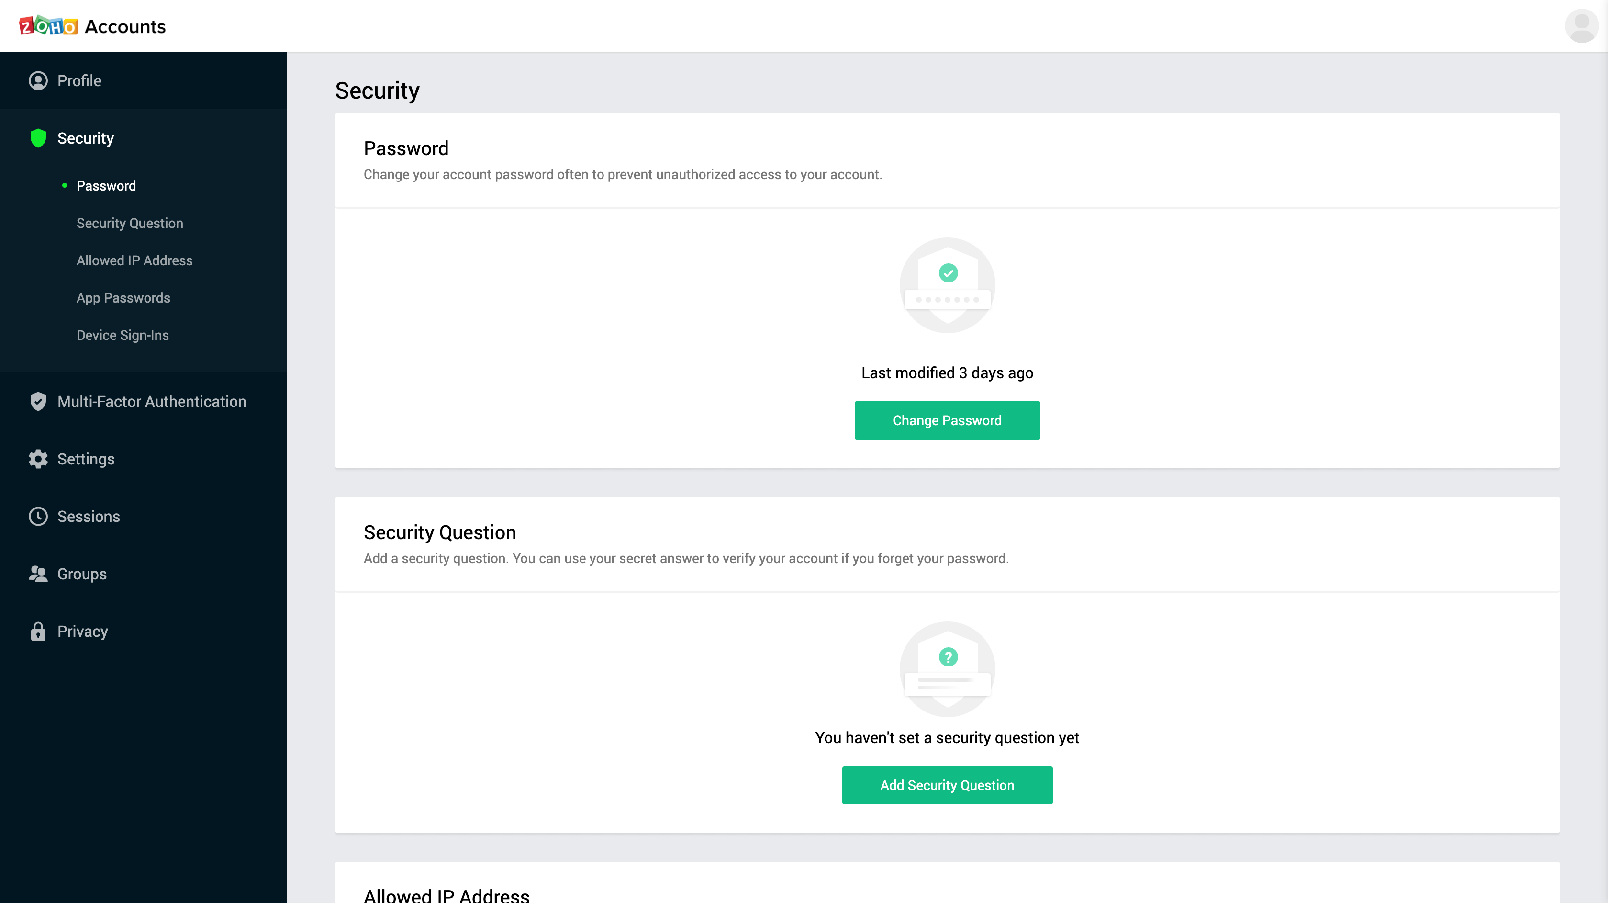Click the green Security shield icon
This screenshot has width=1608, height=903.
38,138
